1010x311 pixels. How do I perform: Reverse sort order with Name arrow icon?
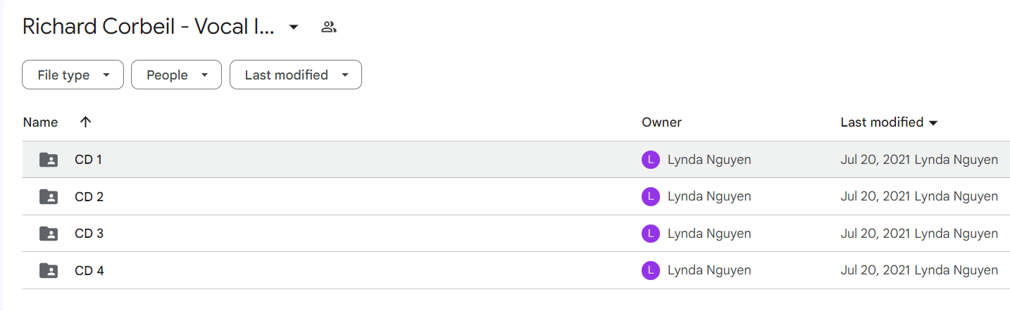86,122
